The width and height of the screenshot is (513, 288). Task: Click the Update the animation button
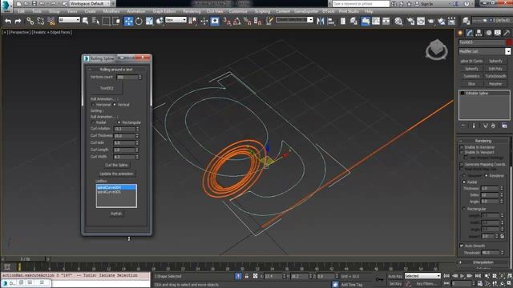116,174
